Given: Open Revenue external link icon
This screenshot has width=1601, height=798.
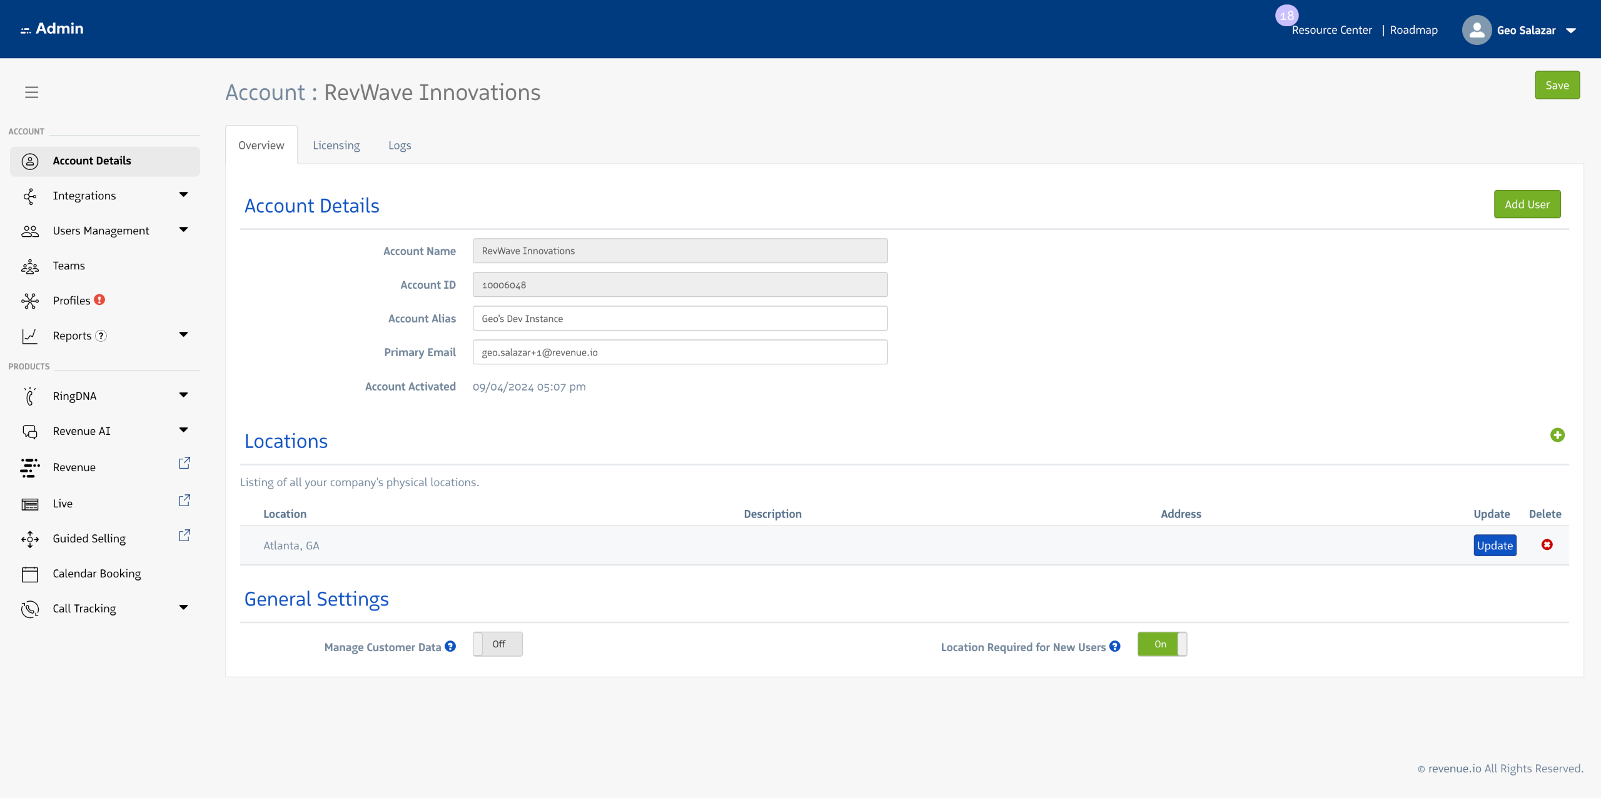Looking at the screenshot, I should pos(184,463).
